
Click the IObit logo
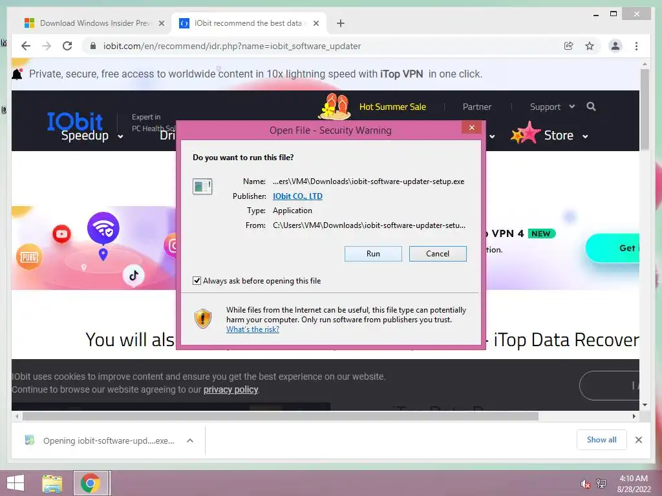75,121
